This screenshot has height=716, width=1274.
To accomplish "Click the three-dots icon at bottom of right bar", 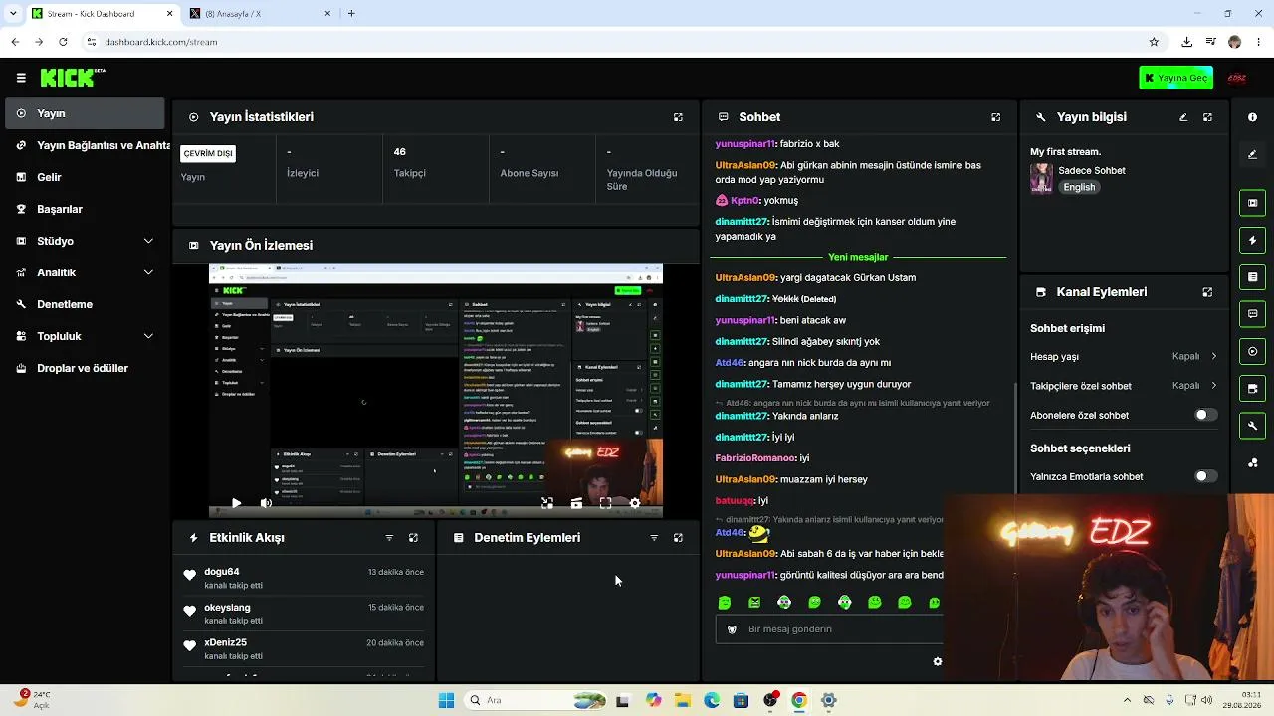I will 1252,462.
